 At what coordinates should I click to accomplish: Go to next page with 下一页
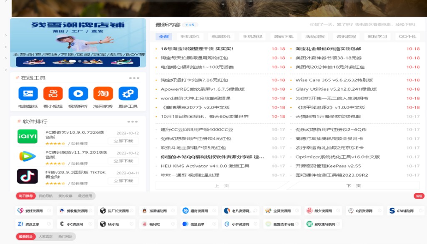point(354,186)
